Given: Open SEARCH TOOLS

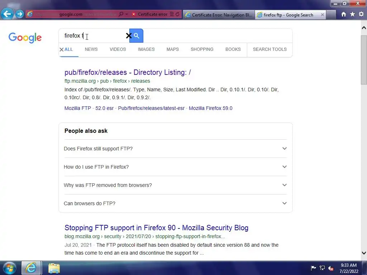Looking at the screenshot, I should [270, 49].
